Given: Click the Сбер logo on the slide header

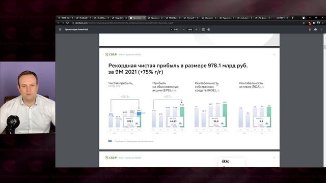Looking at the screenshot, I should coord(111,54).
